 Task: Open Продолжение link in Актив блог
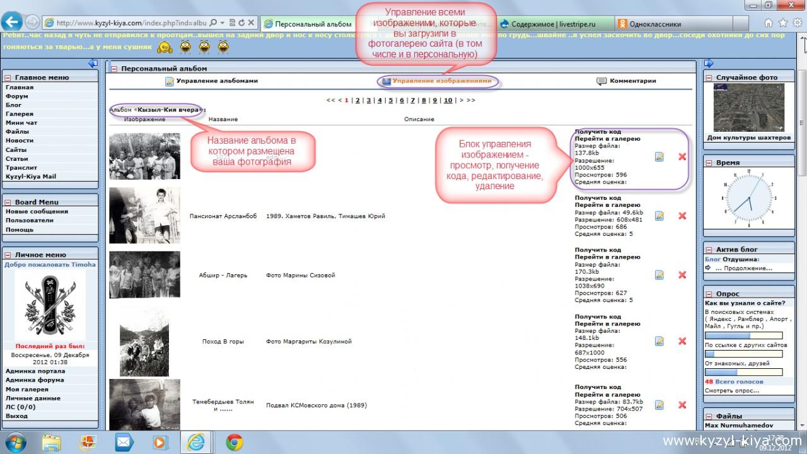(x=743, y=268)
